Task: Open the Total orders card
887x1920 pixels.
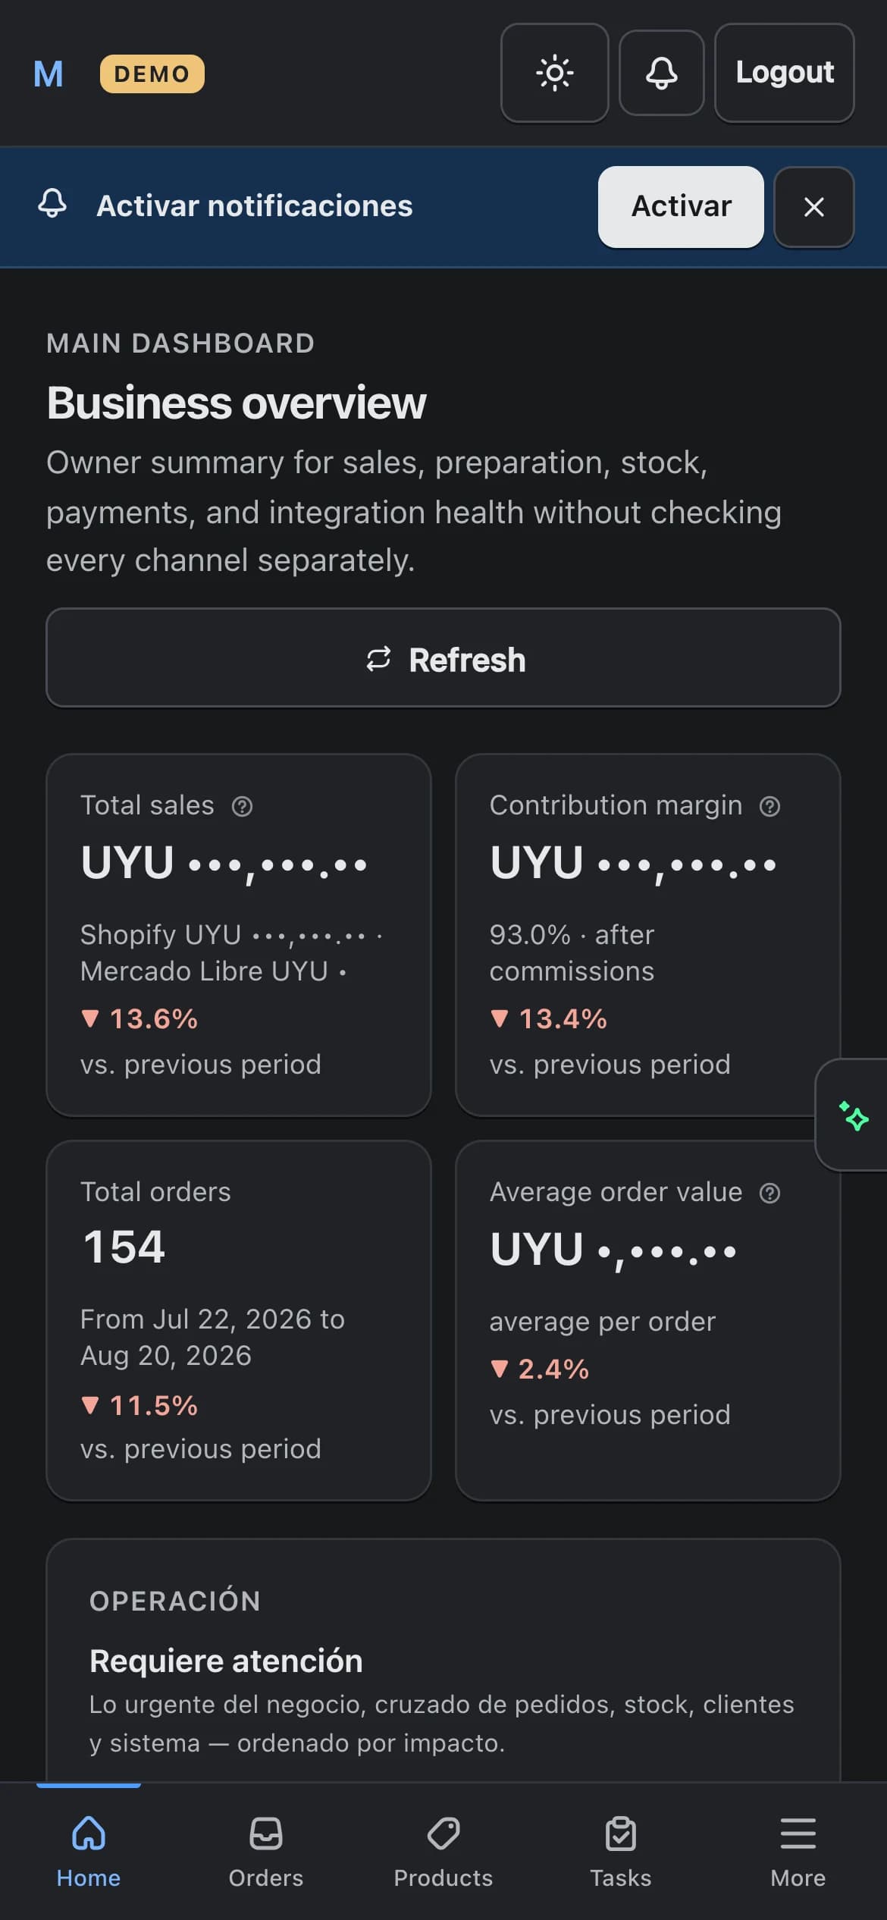Action: pyautogui.click(x=239, y=1320)
